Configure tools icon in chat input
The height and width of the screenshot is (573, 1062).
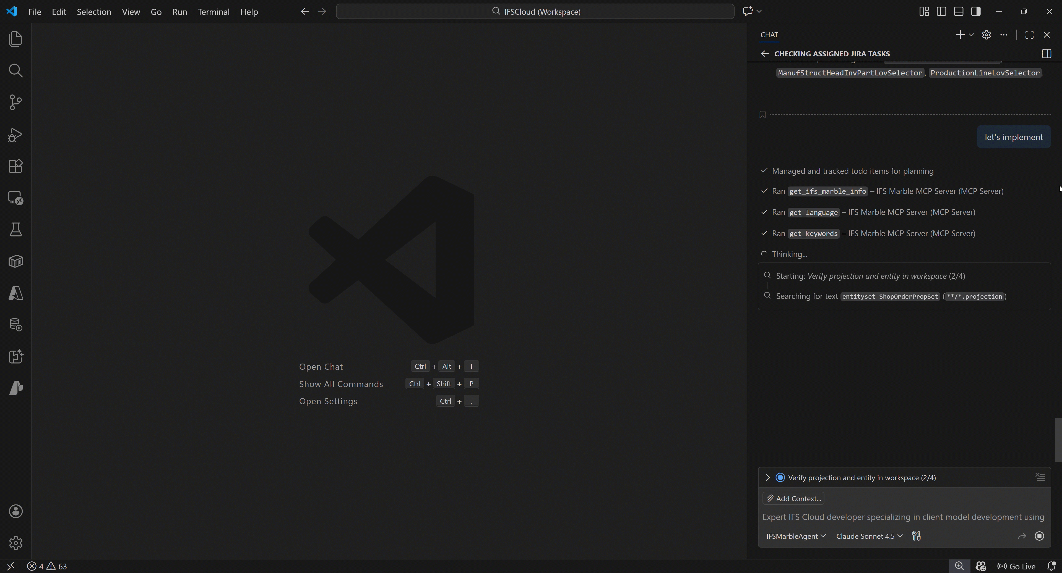pyautogui.click(x=916, y=536)
